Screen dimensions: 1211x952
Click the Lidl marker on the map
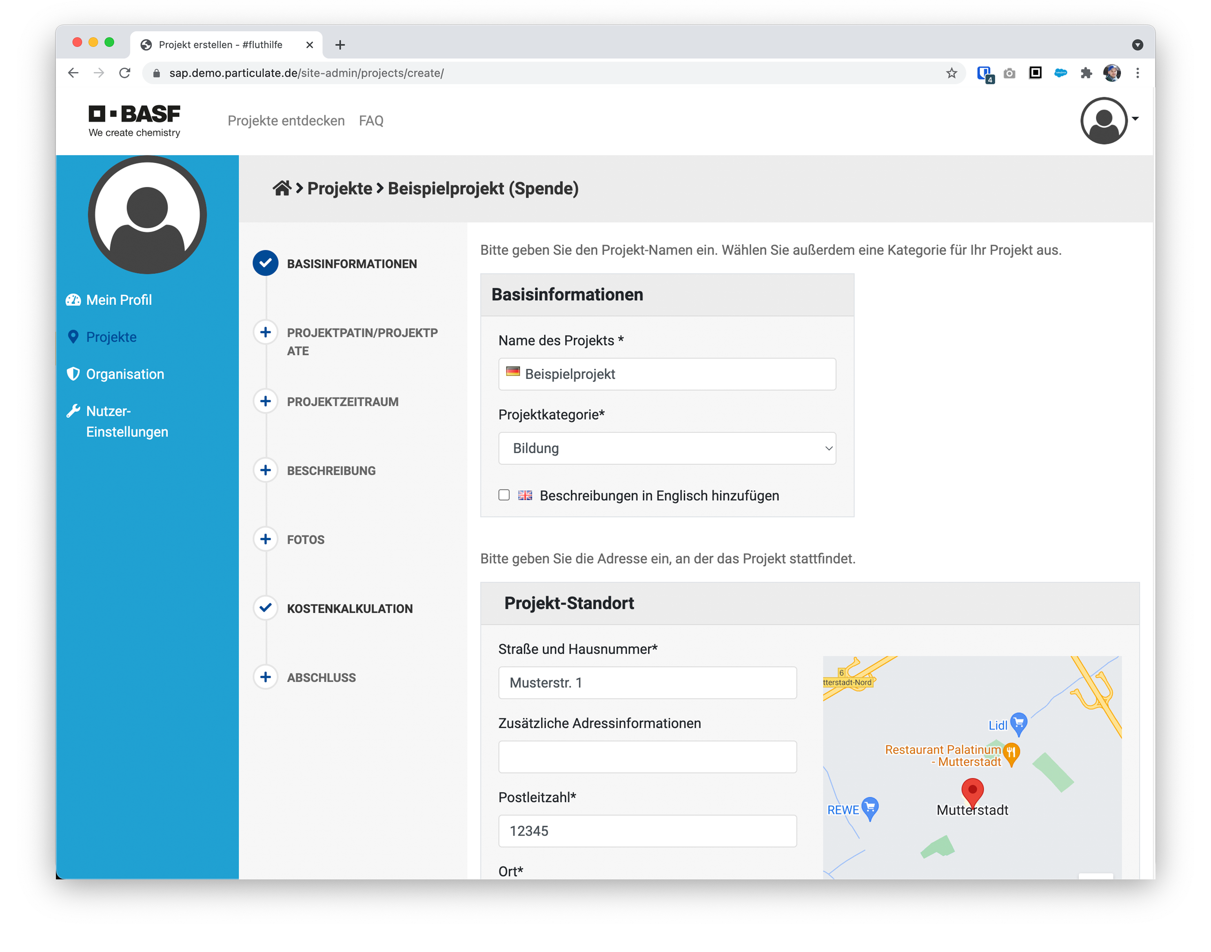(x=1018, y=724)
